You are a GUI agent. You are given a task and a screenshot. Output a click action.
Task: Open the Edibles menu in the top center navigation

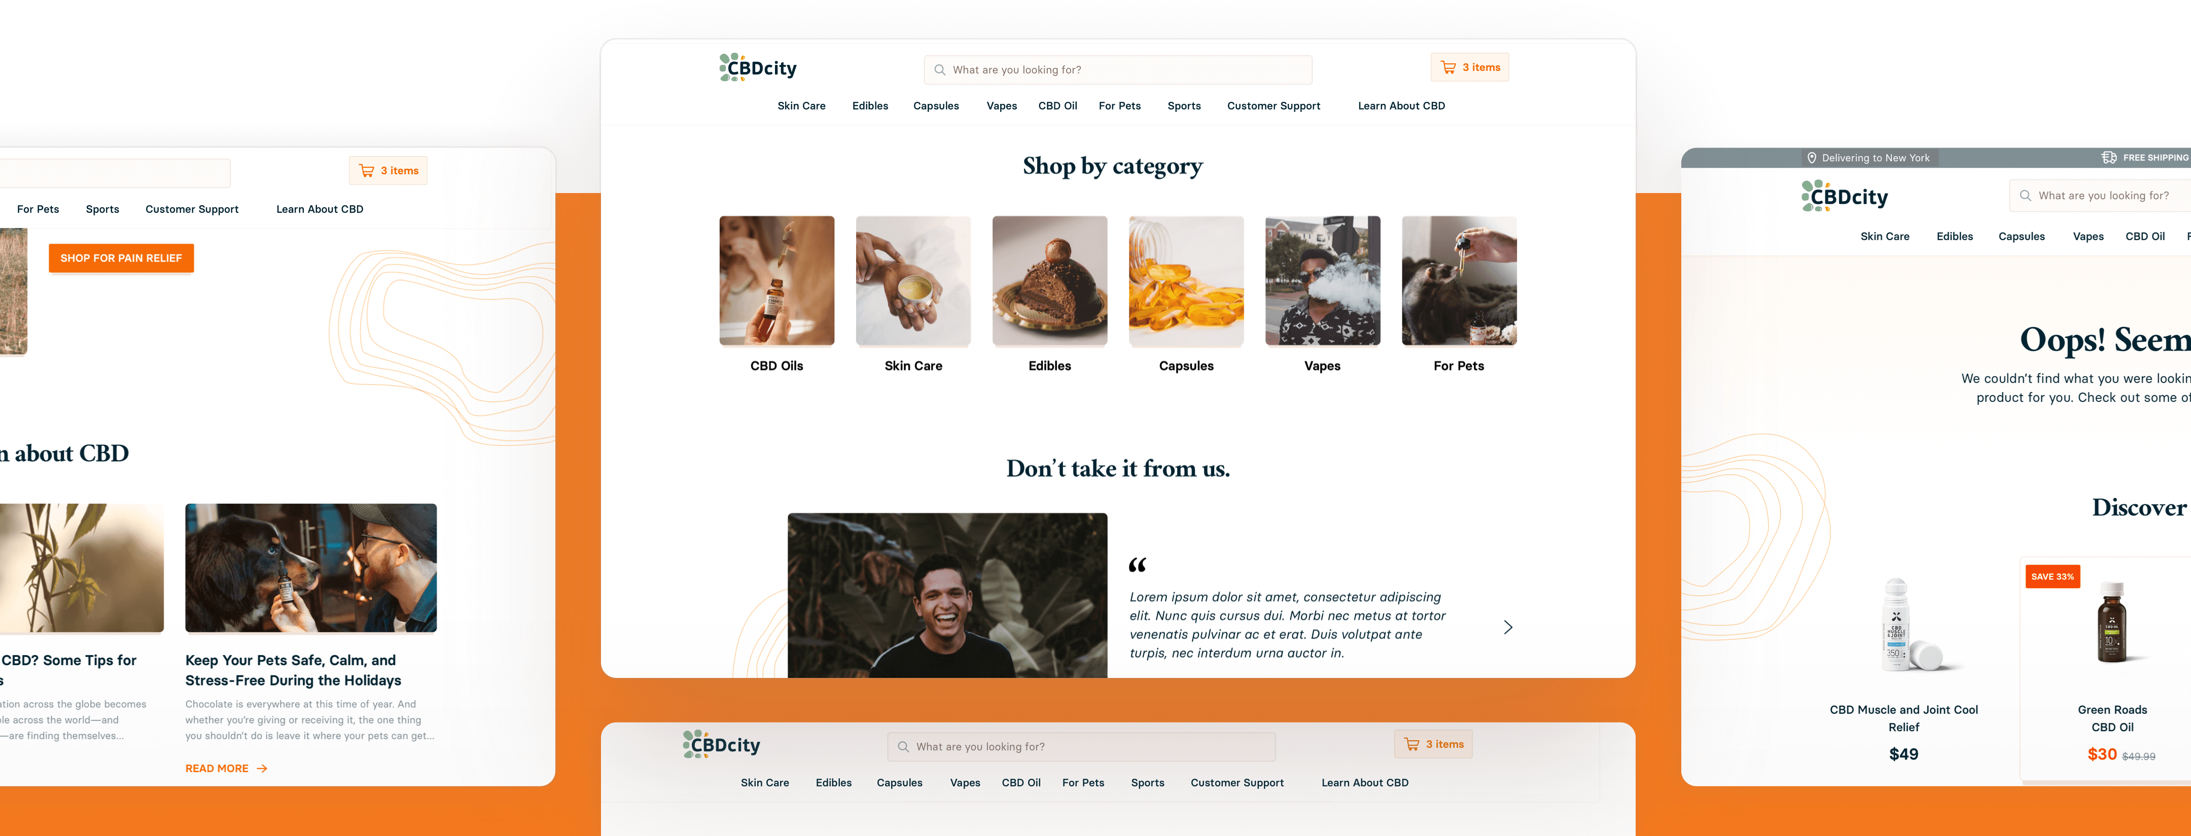(x=870, y=106)
